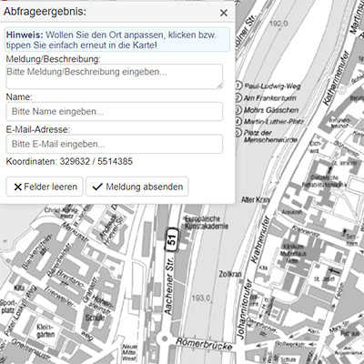Click the Zollkran label on the map
Image resolution: width=364 pixels, height=364 pixels.
pos(230,274)
